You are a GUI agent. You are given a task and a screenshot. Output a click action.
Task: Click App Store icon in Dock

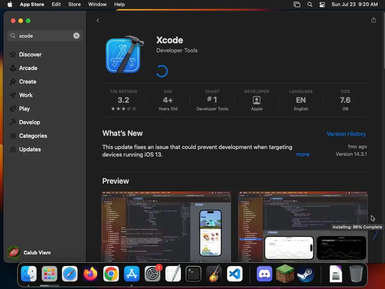tap(132, 274)
